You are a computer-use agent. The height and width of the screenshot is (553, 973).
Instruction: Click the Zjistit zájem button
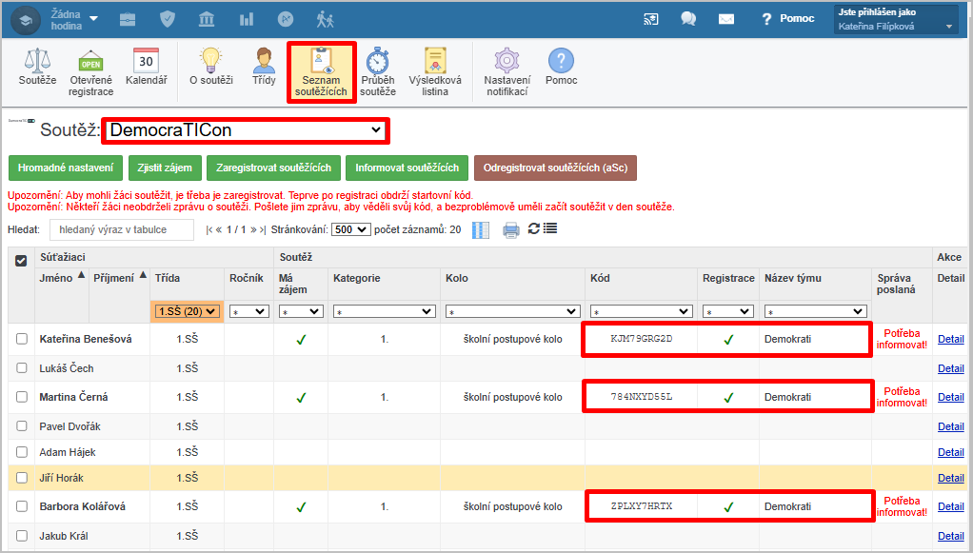coord(165,168)
